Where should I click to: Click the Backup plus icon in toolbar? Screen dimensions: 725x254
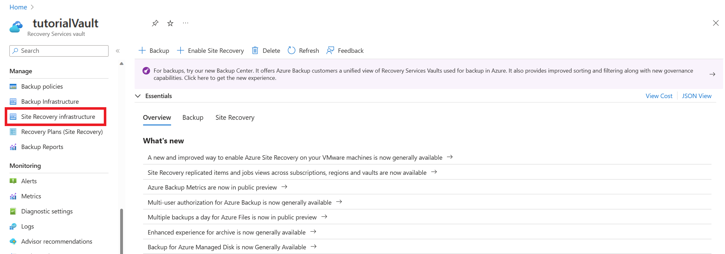142,51
